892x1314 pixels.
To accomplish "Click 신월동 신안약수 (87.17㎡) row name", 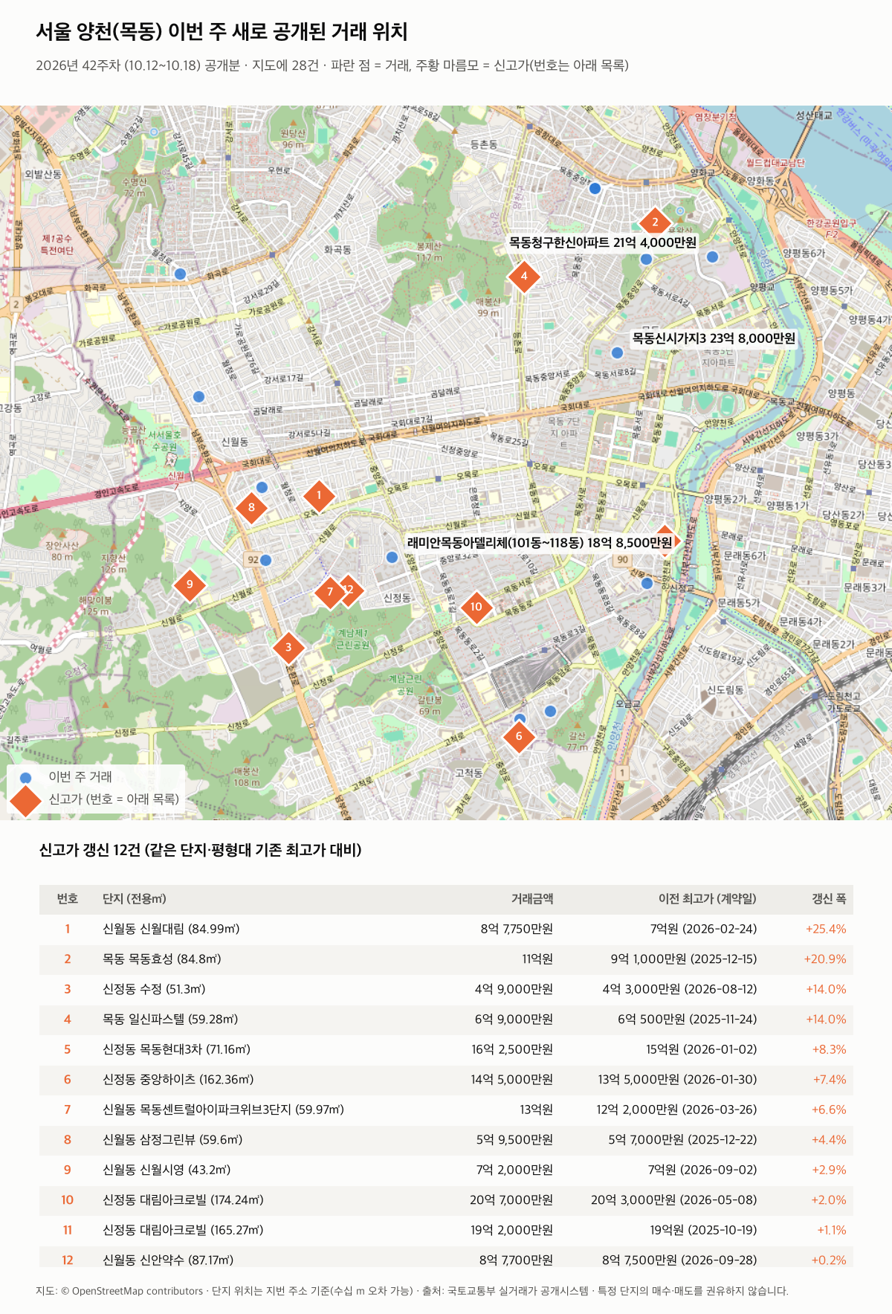I will point(168,1260).
